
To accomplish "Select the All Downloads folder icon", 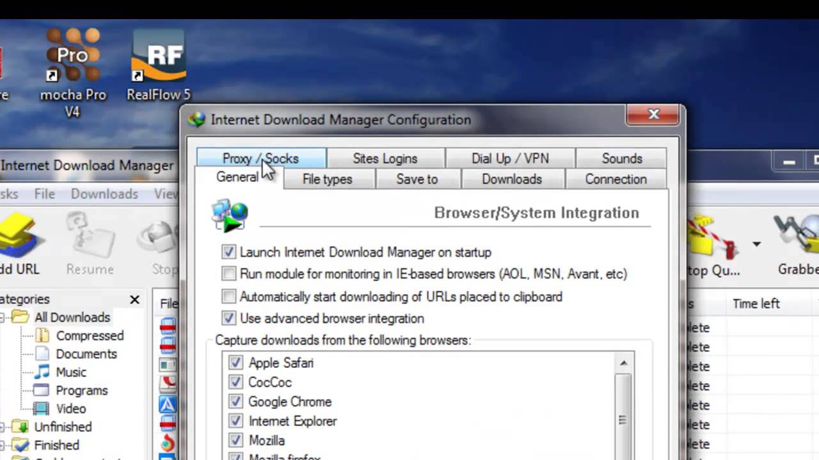I will pos(20,317).
